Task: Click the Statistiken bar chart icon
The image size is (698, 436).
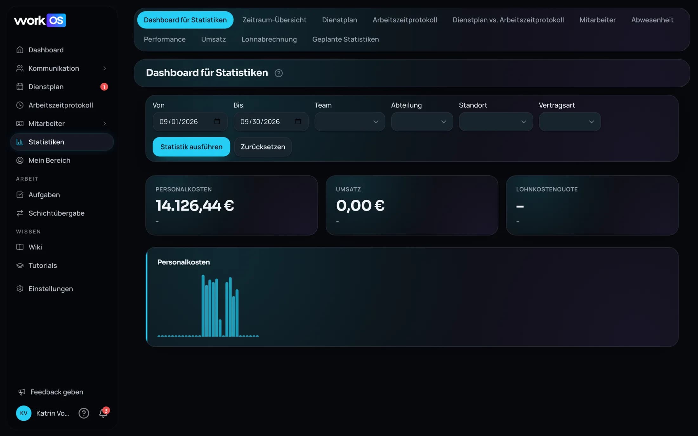Action: point(20,142)
